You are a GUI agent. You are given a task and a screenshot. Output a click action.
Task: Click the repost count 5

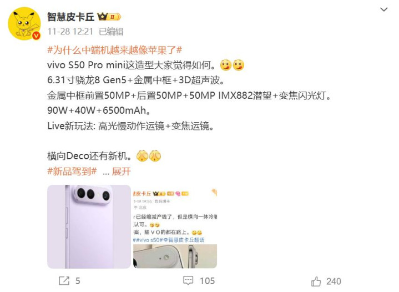tap(78, 281)
